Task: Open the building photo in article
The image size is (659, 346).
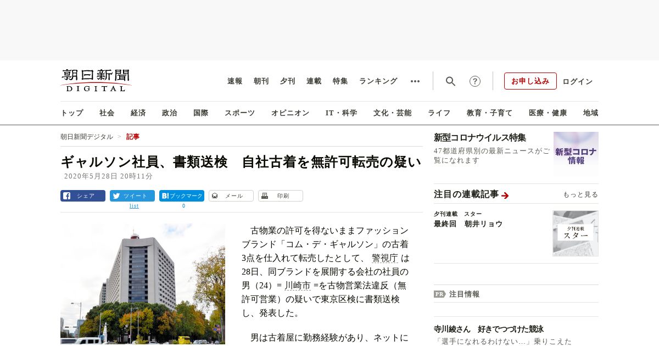Action: point(143,284)
